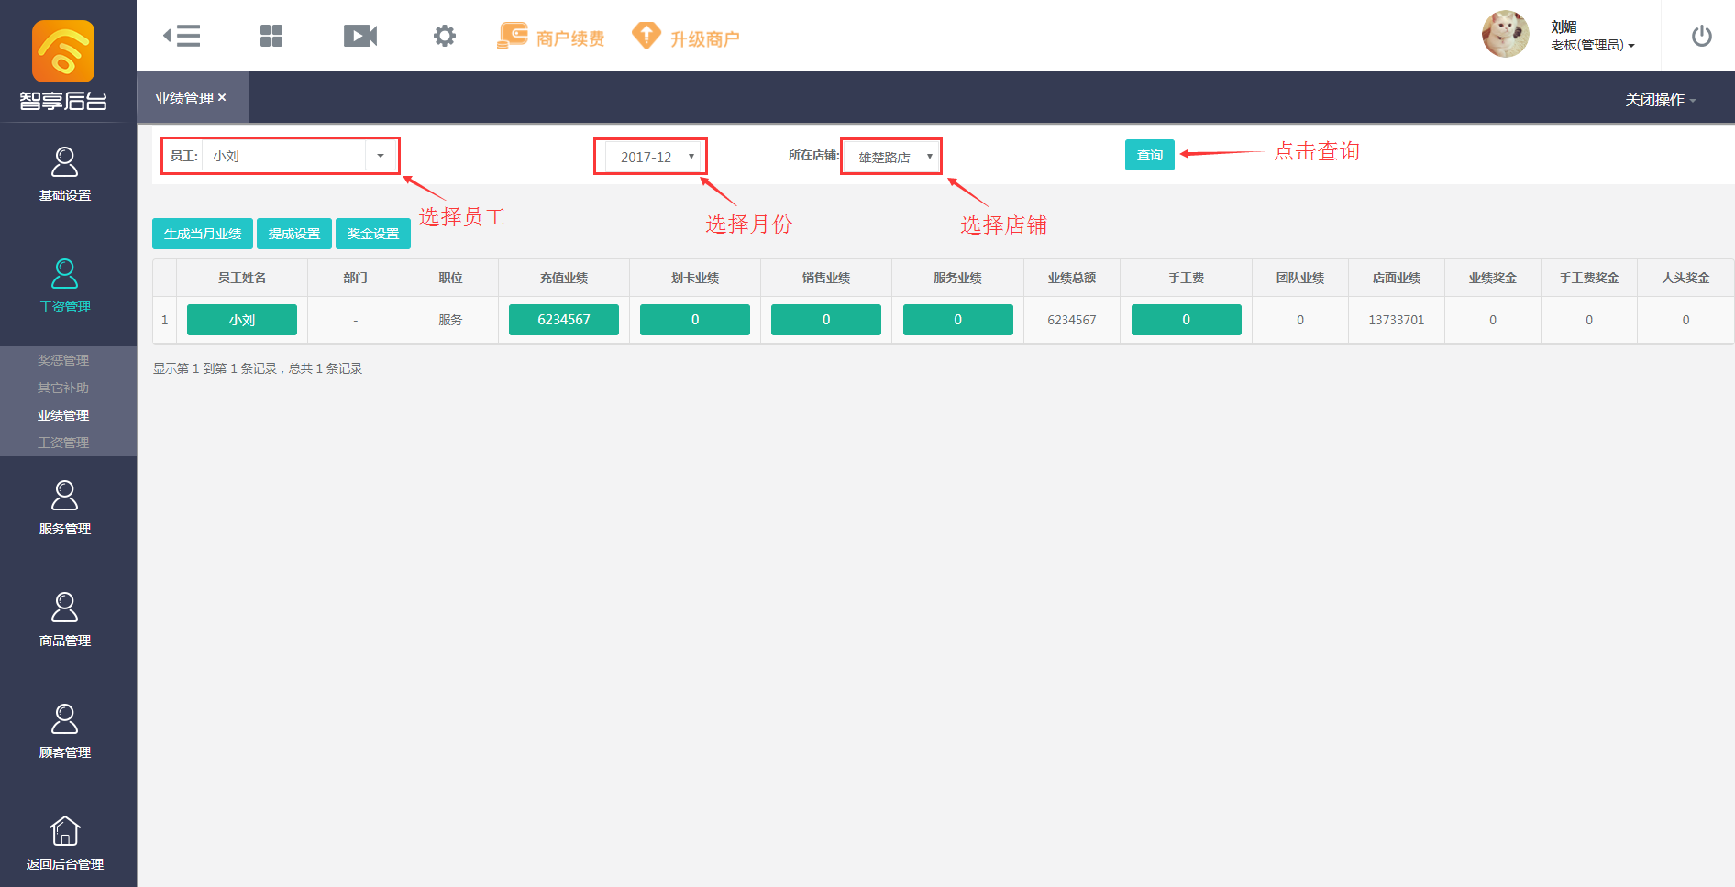Click the 职位 cell 服务
Viewport: 1735px width, 887px height.
point(451,320)
